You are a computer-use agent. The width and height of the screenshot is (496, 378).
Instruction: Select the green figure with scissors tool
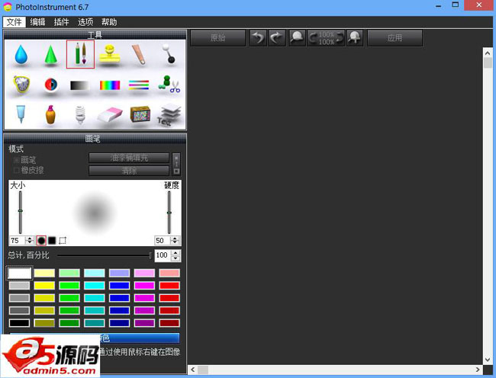tap(169, 84)
